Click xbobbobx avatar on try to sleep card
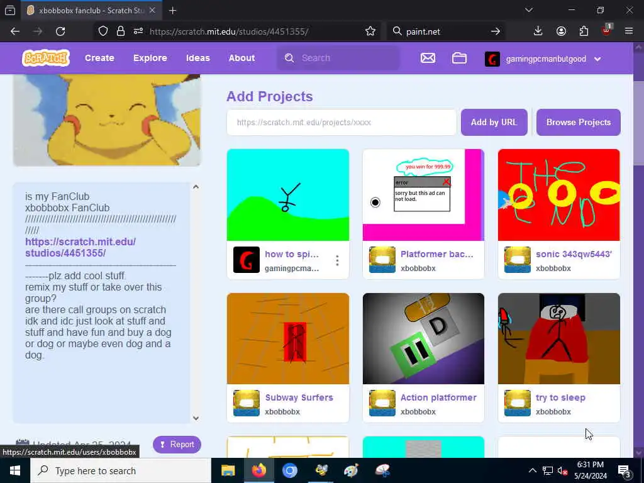This screenshot has width=644, height=483. pyautogui.click(x=517, y=403)
